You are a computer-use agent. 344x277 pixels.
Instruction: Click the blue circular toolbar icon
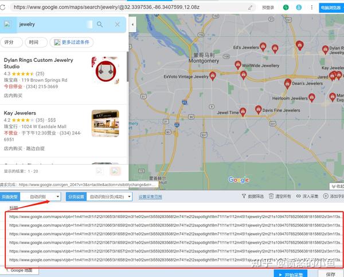pos(299,7)
